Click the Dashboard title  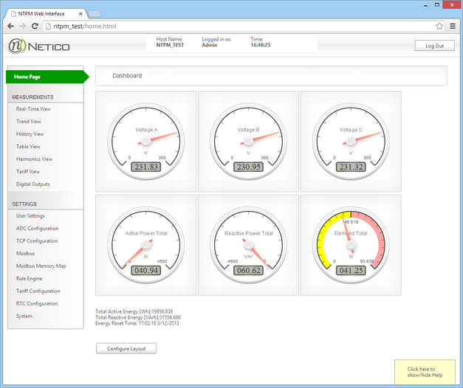127,76
